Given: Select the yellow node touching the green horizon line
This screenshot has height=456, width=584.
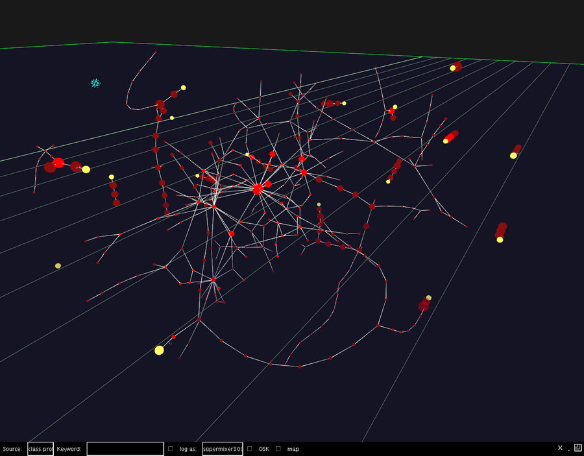Looking at the screenshot, I should pyautogui.click(x=452, y=68).
